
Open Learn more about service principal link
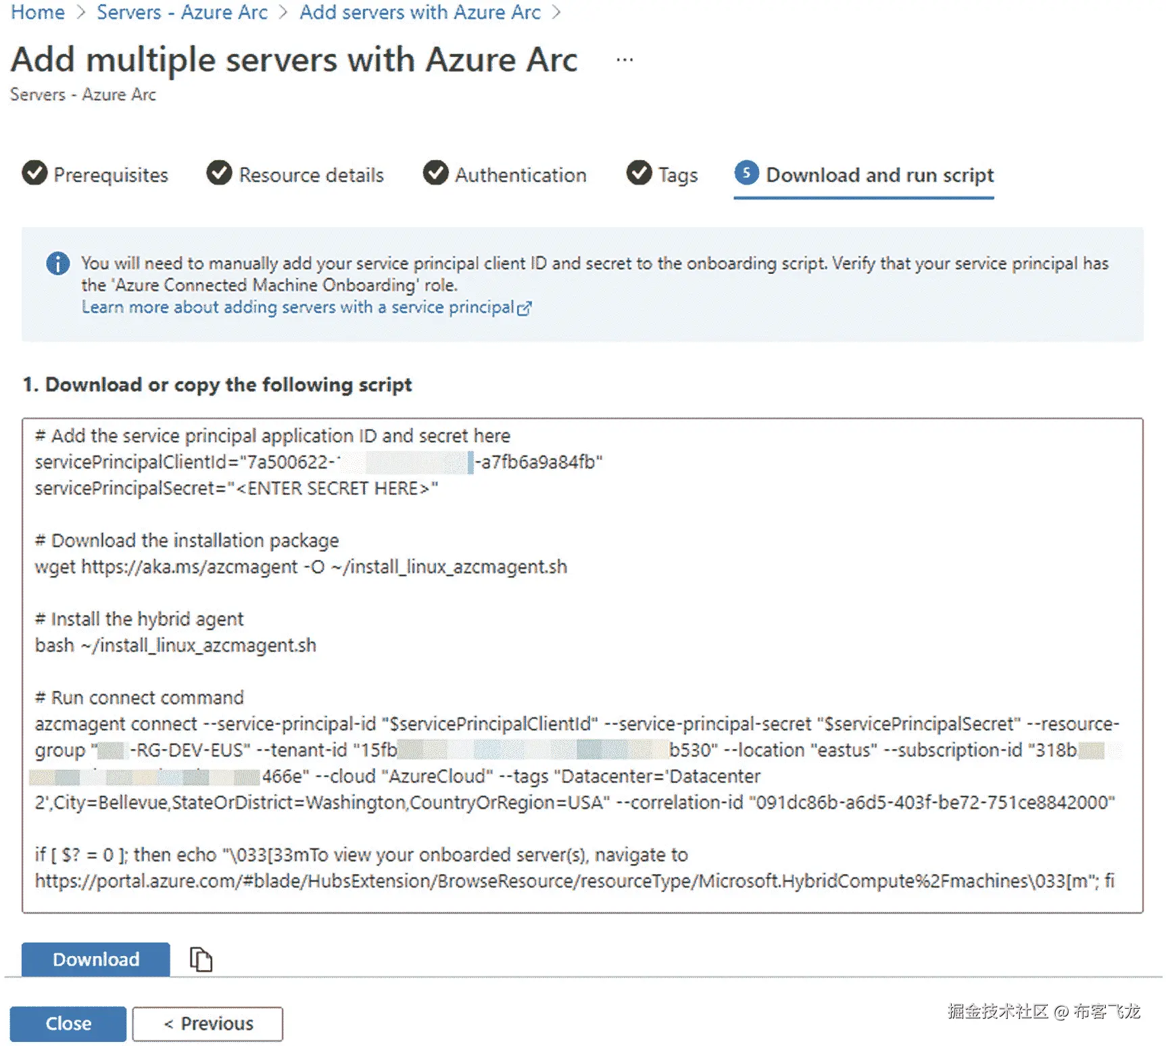tap(306, 308)
